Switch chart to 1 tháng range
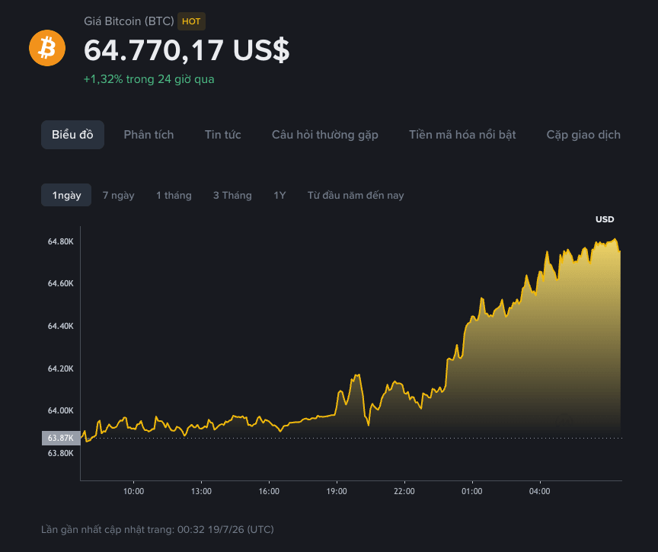The image size is (658, 552). tap(174, 196)
